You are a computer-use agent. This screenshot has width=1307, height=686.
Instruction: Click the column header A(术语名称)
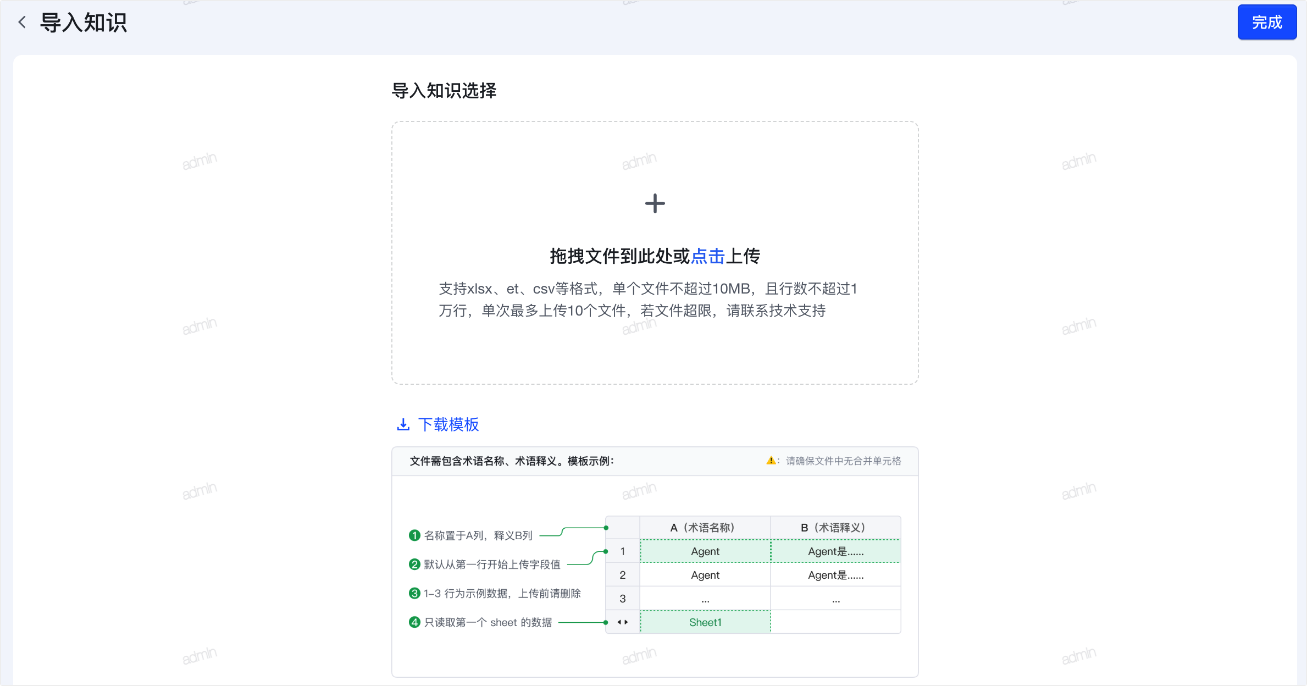coord(705,528)
